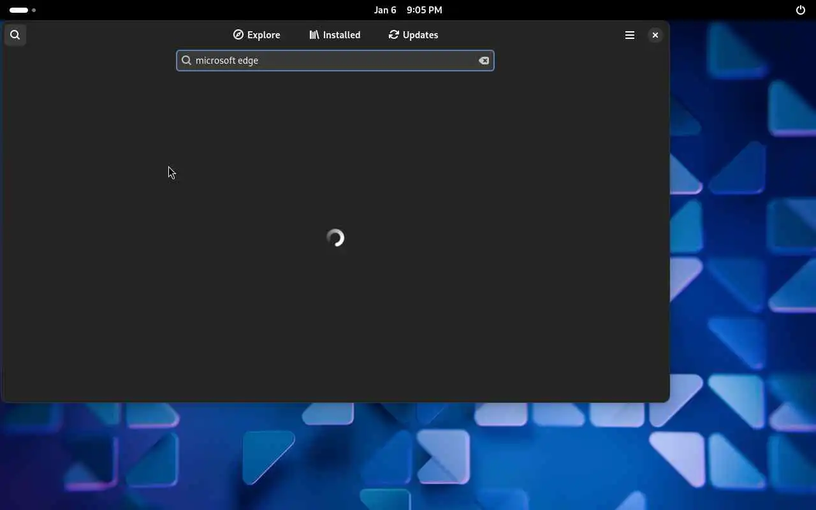The width and height of the screenshot is (816, 510).
Task: Open the Explore tab
Action: [x=256, y=35]
